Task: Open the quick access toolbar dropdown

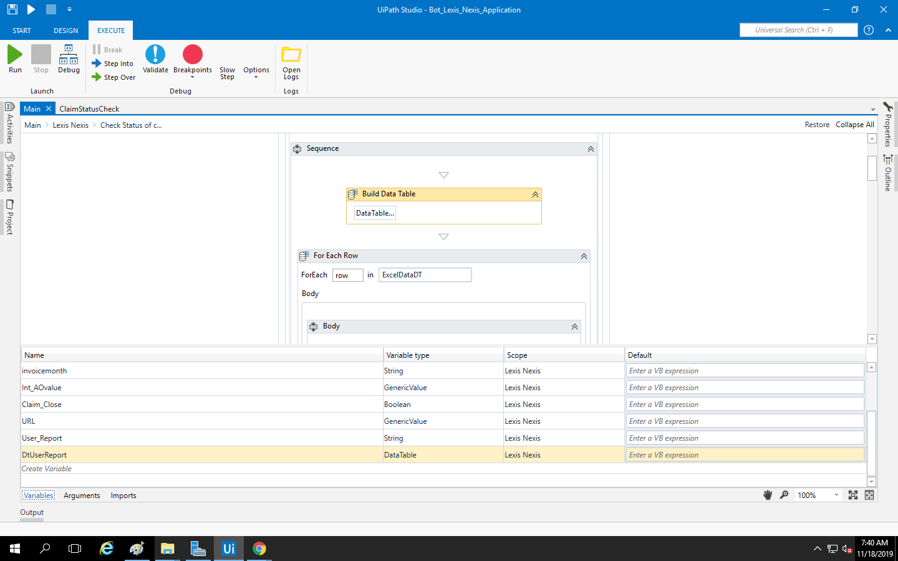Action: coord(69,9)
